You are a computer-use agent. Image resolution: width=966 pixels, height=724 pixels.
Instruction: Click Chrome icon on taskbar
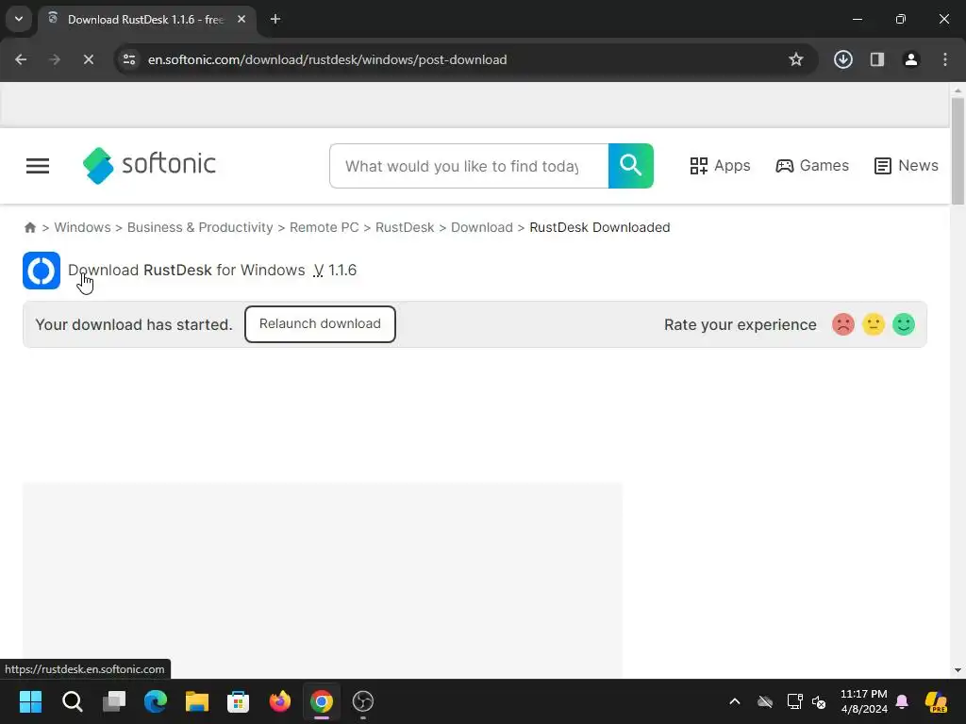[x=322, y=701]
